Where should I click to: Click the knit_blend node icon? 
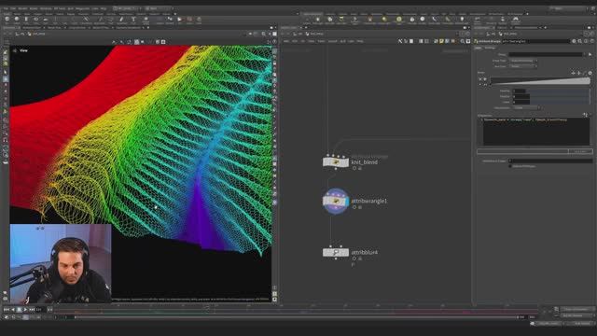click(336, 162)
